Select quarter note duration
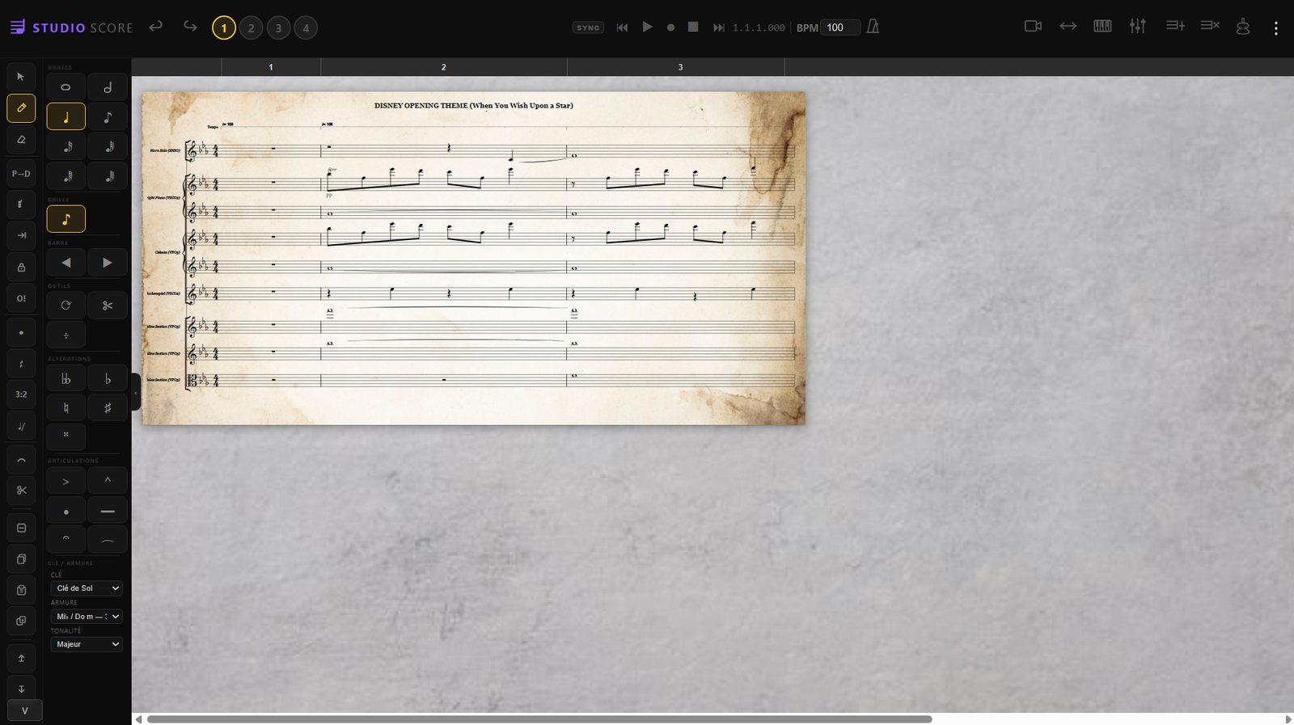 [x=66, y=117]
